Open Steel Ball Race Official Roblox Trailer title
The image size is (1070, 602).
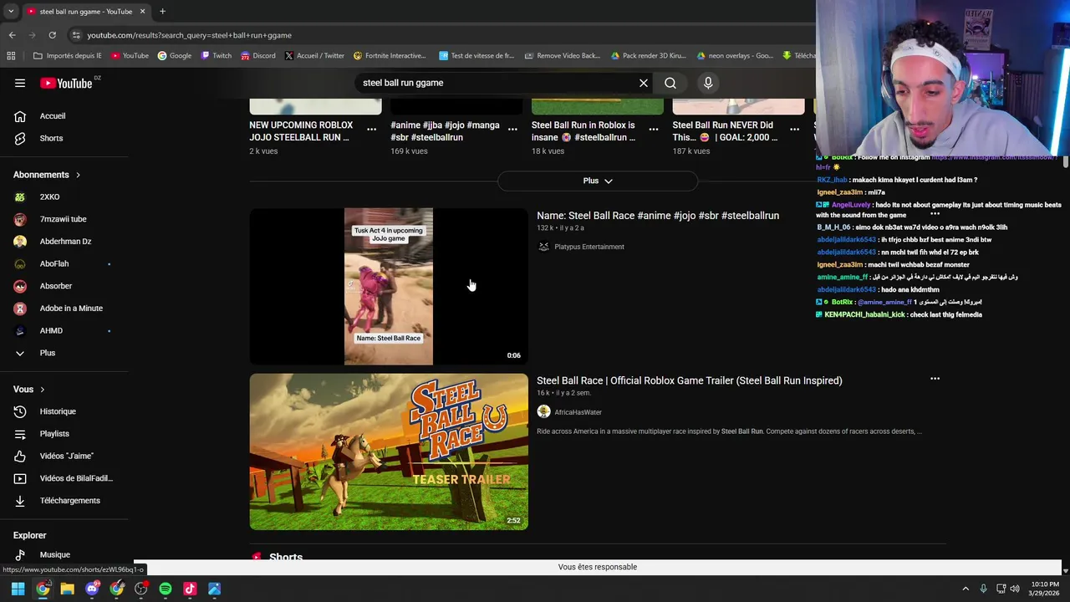point(690,380)
